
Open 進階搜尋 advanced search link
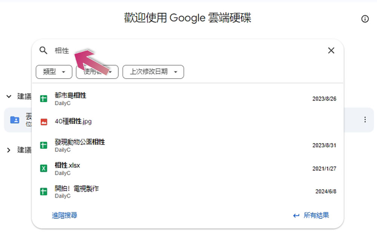click(64, 215)
